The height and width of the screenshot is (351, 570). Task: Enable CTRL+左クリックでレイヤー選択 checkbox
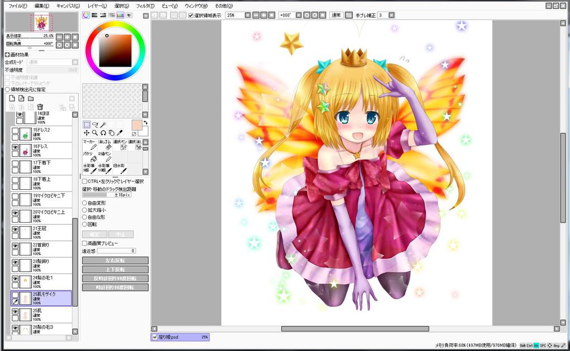tap(84, 181)
